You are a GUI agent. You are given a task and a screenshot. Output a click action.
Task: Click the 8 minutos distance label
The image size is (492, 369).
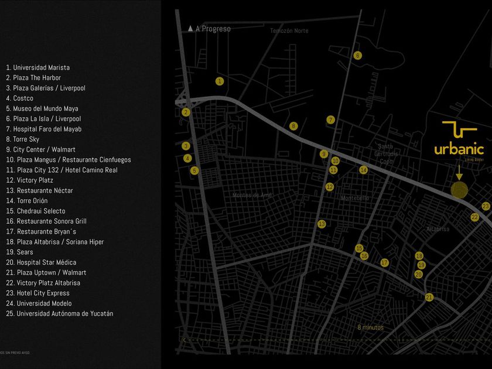point(371,327)
